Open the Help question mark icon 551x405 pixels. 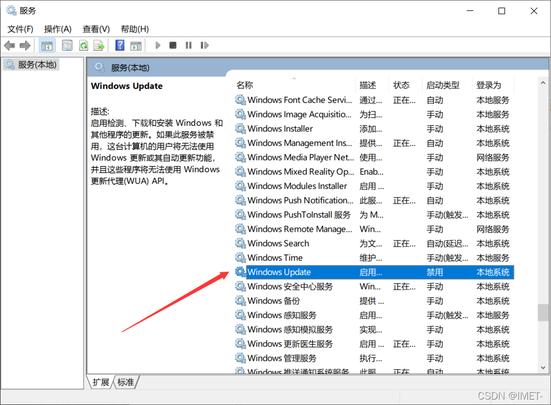[120, 45]
